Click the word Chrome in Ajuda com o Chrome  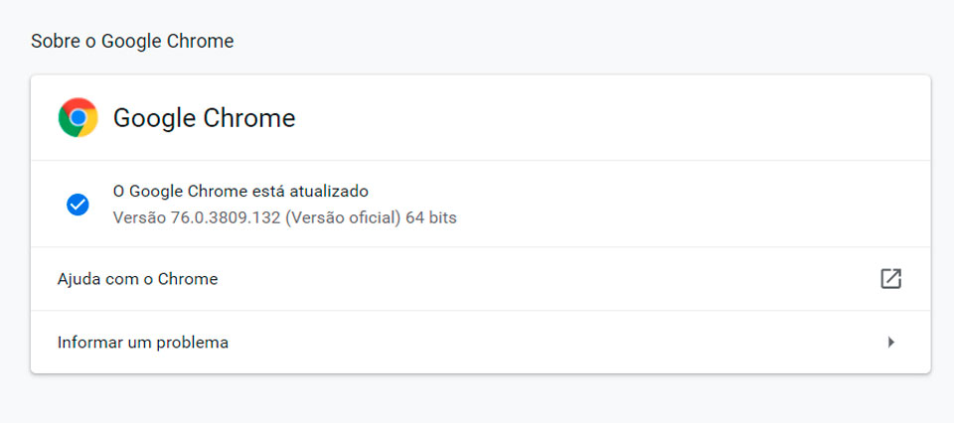tap(188, 279)
